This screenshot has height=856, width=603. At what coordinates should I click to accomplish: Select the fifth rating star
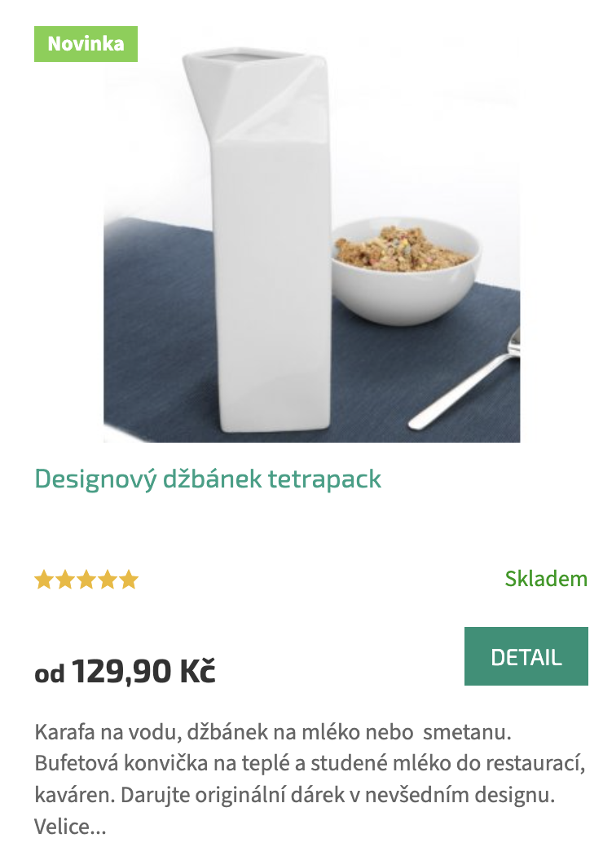tap(129, 580)
